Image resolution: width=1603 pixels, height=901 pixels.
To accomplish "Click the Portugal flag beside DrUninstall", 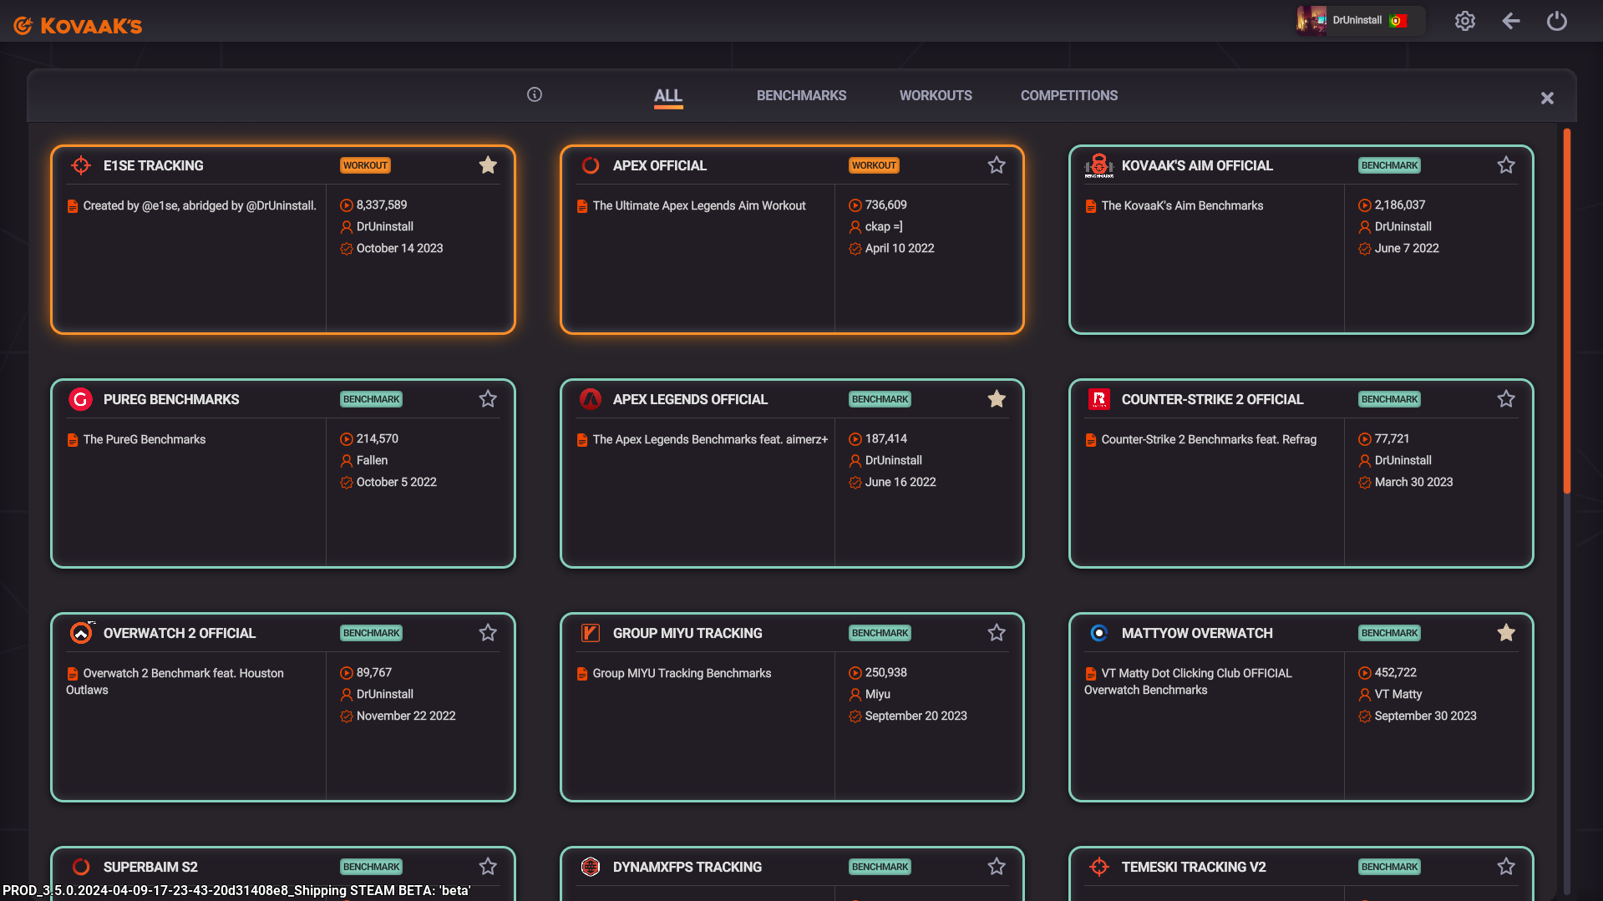I will pos(1398,21).
